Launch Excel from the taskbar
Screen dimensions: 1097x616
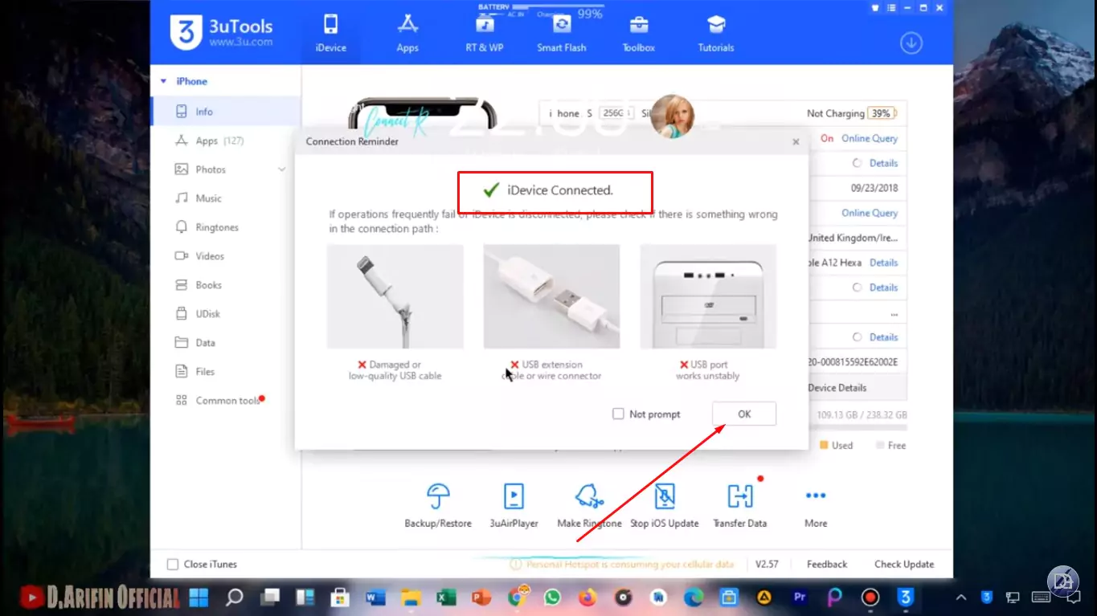point(446,598)
